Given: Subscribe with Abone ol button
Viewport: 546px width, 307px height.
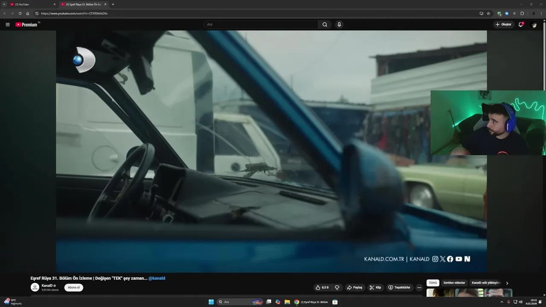Looking at the screenshot, I should pyautogui.click(x=74, y=287).
